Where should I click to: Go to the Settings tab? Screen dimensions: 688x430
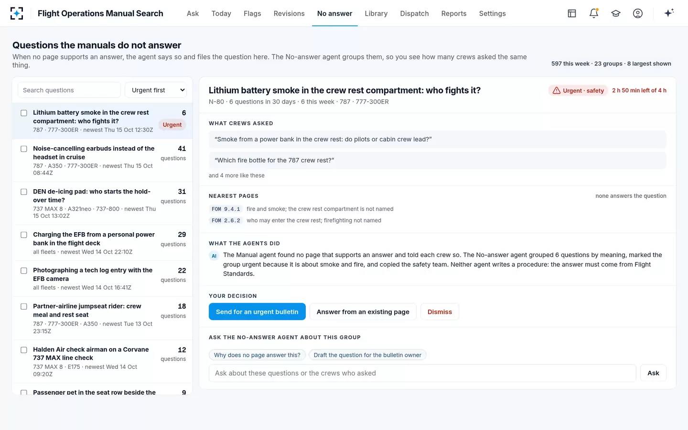(x=492, y=13)
